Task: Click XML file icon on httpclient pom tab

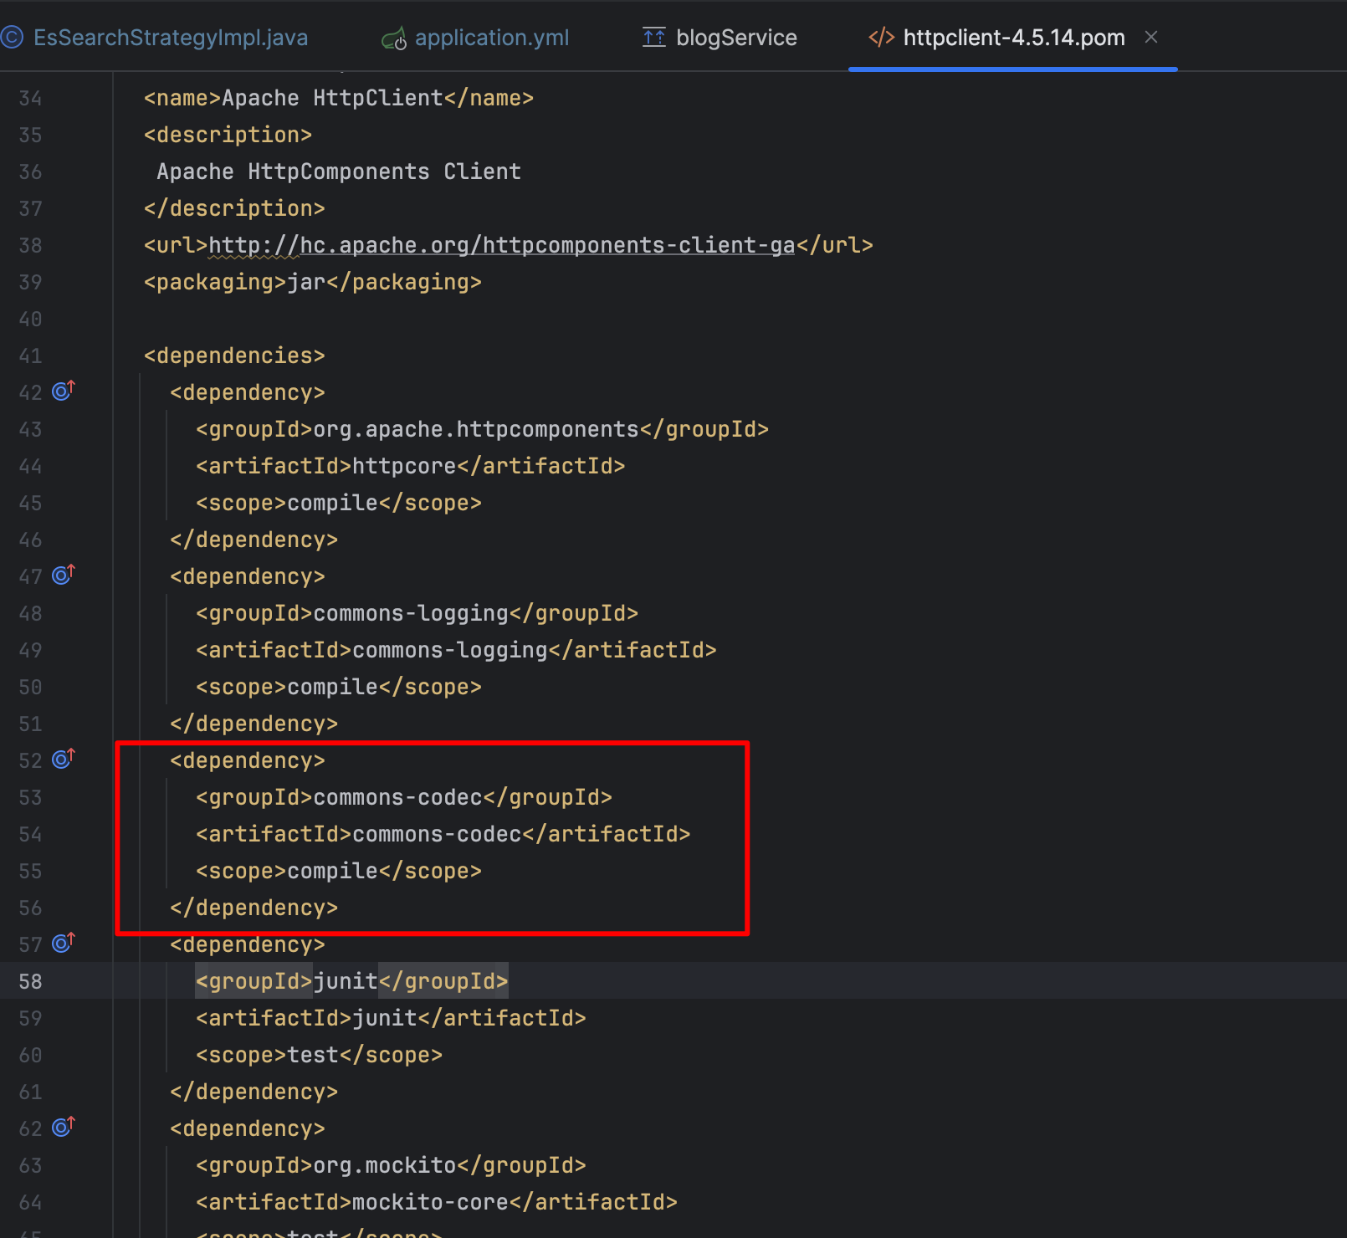Action: 882,38
